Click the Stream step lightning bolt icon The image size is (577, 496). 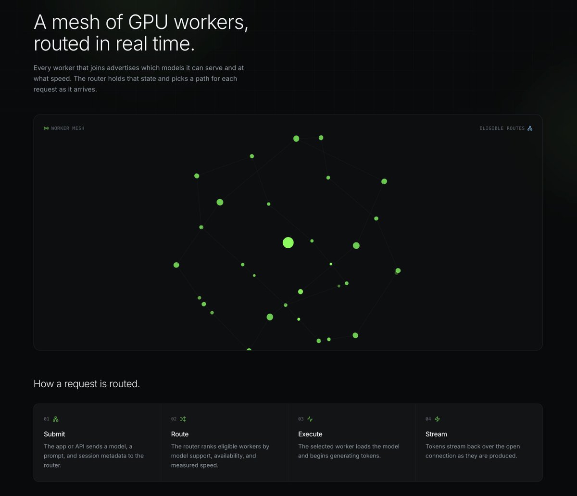(437, 419)
